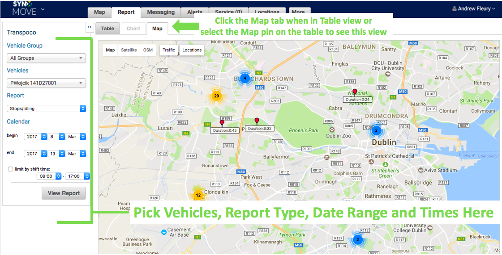Click the Duration:0:24 label box
The height and width of the screenshot is (255, 502).
click(358, 100)
